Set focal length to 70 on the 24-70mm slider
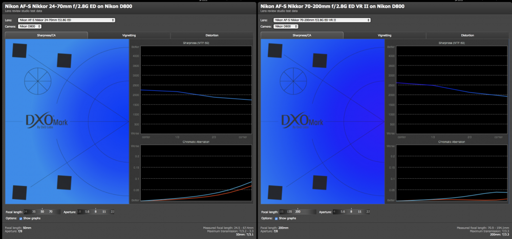512x239 pixels. (x=51, y=211)
